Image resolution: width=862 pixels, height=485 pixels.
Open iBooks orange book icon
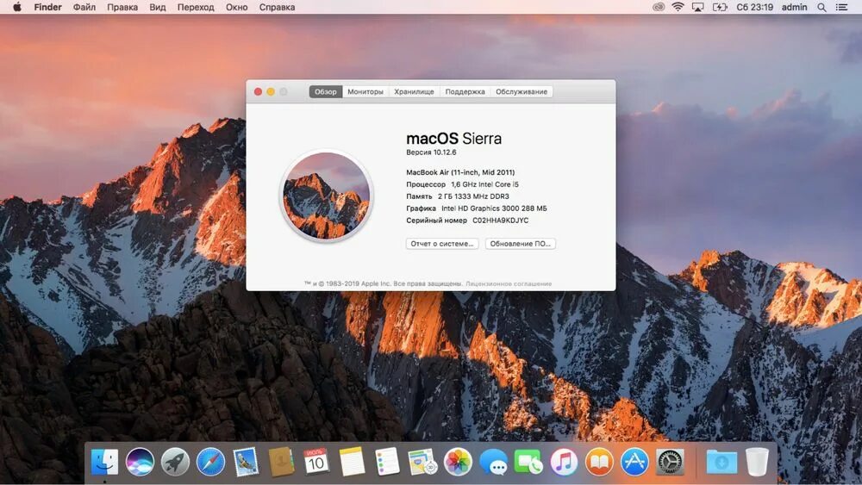[599, 462]
